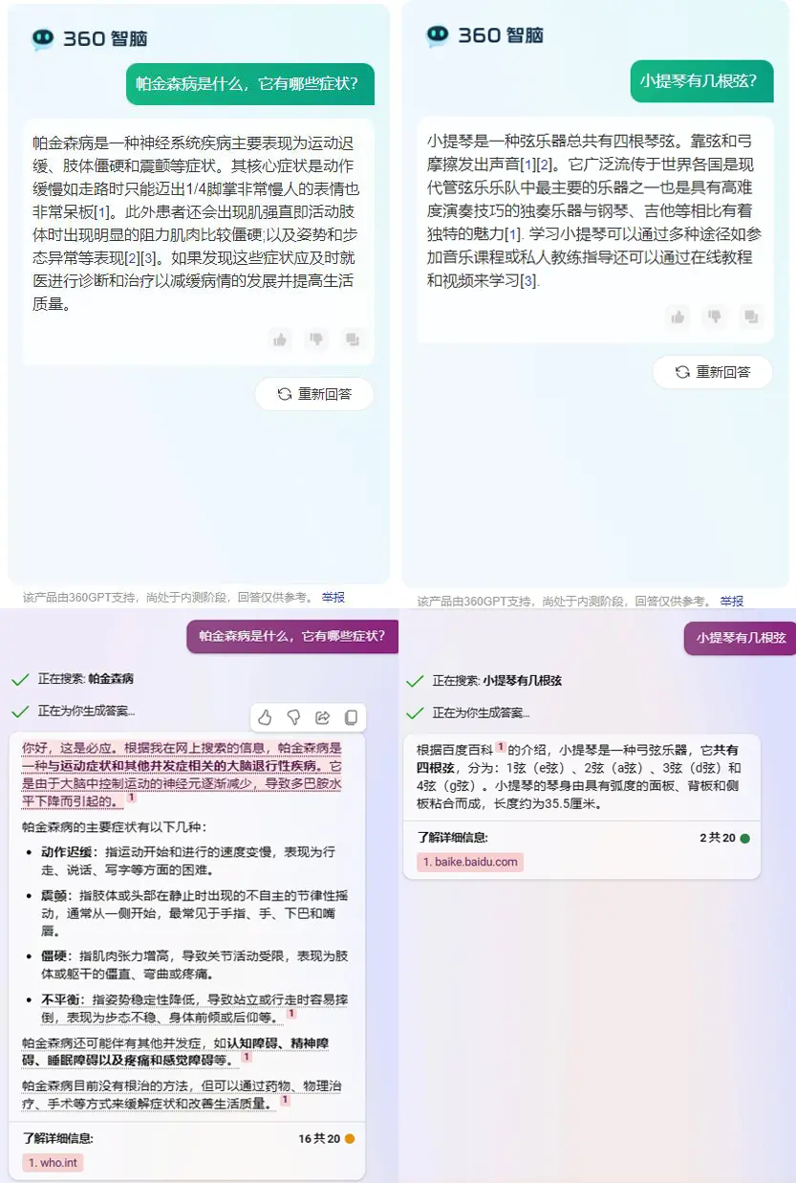This screenshot has height=1183, width=796.
Task: Click the orange dot beside 16 共 20
Action: [350, 1139]
